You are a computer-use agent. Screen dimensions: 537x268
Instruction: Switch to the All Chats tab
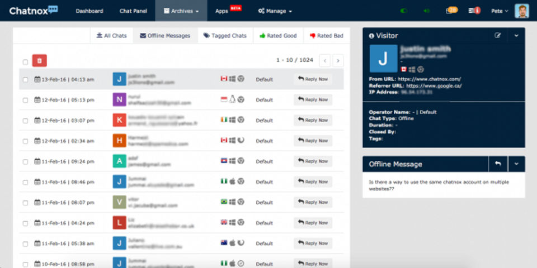click(112, 36)
